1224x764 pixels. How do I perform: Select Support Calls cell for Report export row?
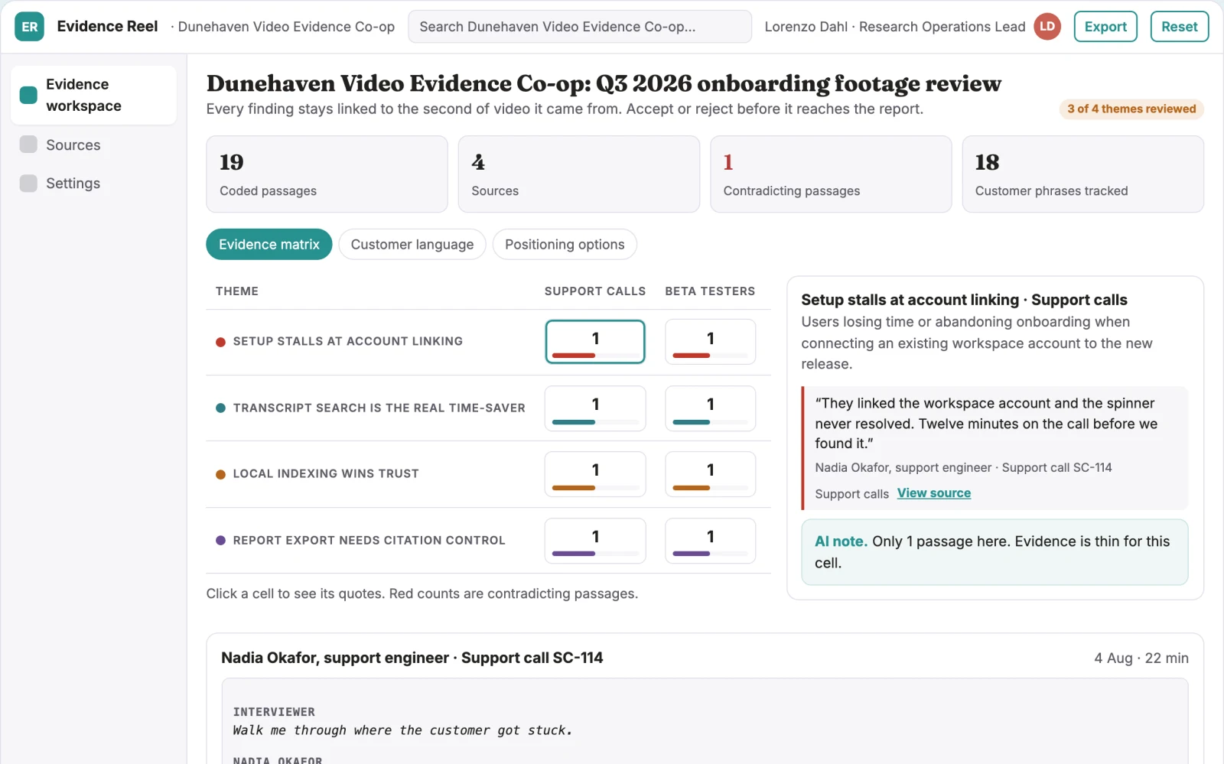595,541
